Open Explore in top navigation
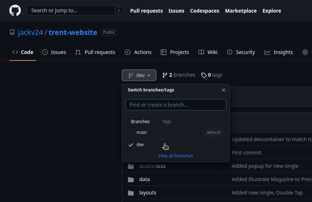Viewport: 312px width, 202px height. tap(272, 11)
